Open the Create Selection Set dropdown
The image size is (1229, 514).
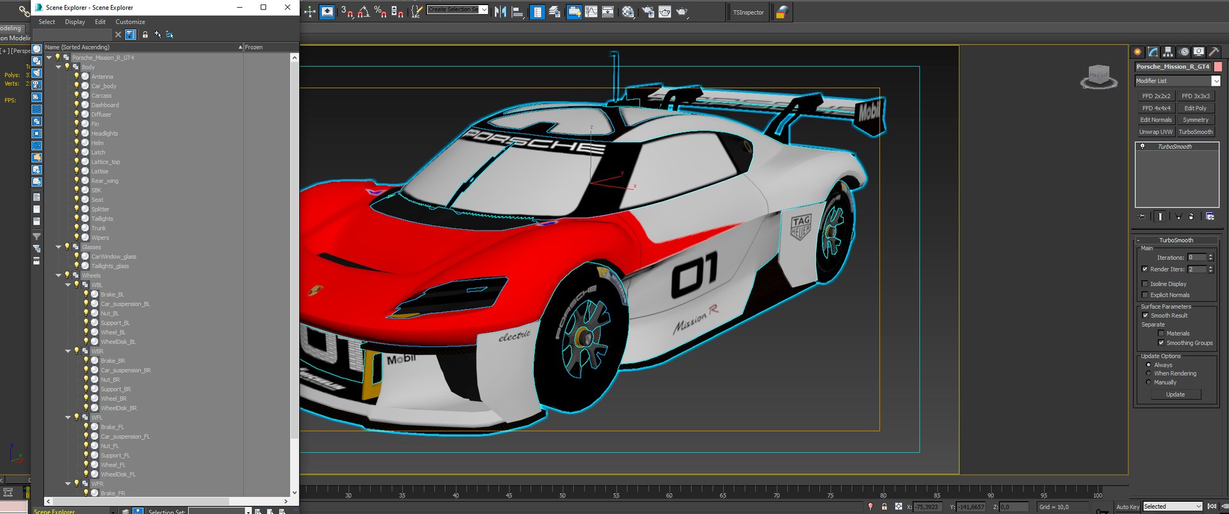pyautogui.click(x=484, y=10)
